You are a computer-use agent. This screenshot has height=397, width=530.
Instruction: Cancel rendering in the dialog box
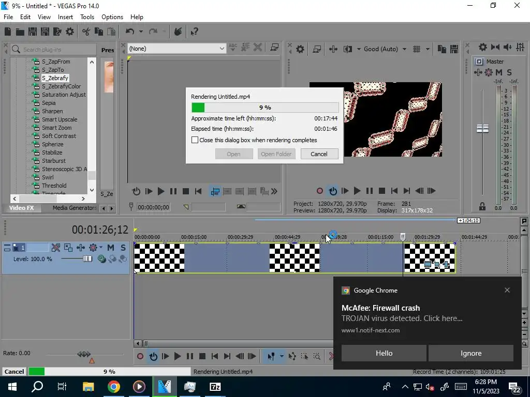click(319, 154)
